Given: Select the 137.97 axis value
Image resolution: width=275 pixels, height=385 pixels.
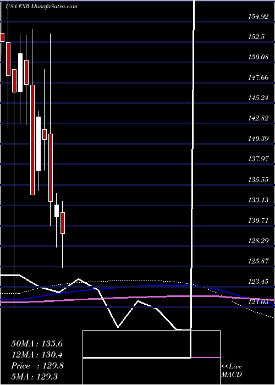Looking at the screenshot, I should click(258, 159).
